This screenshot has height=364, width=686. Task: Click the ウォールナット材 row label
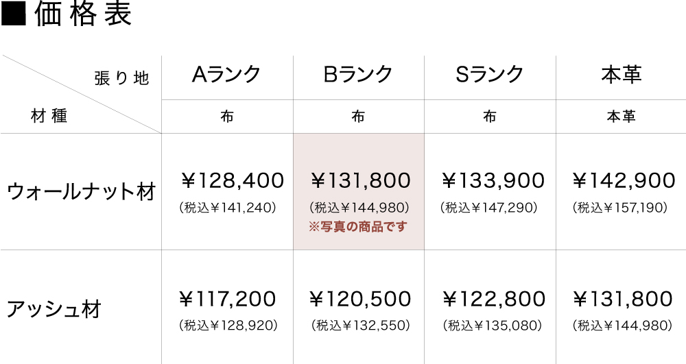(80, 191)
